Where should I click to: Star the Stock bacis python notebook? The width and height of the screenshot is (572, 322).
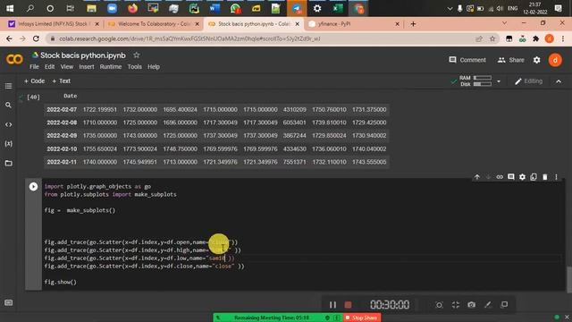(x=137, y=55)
